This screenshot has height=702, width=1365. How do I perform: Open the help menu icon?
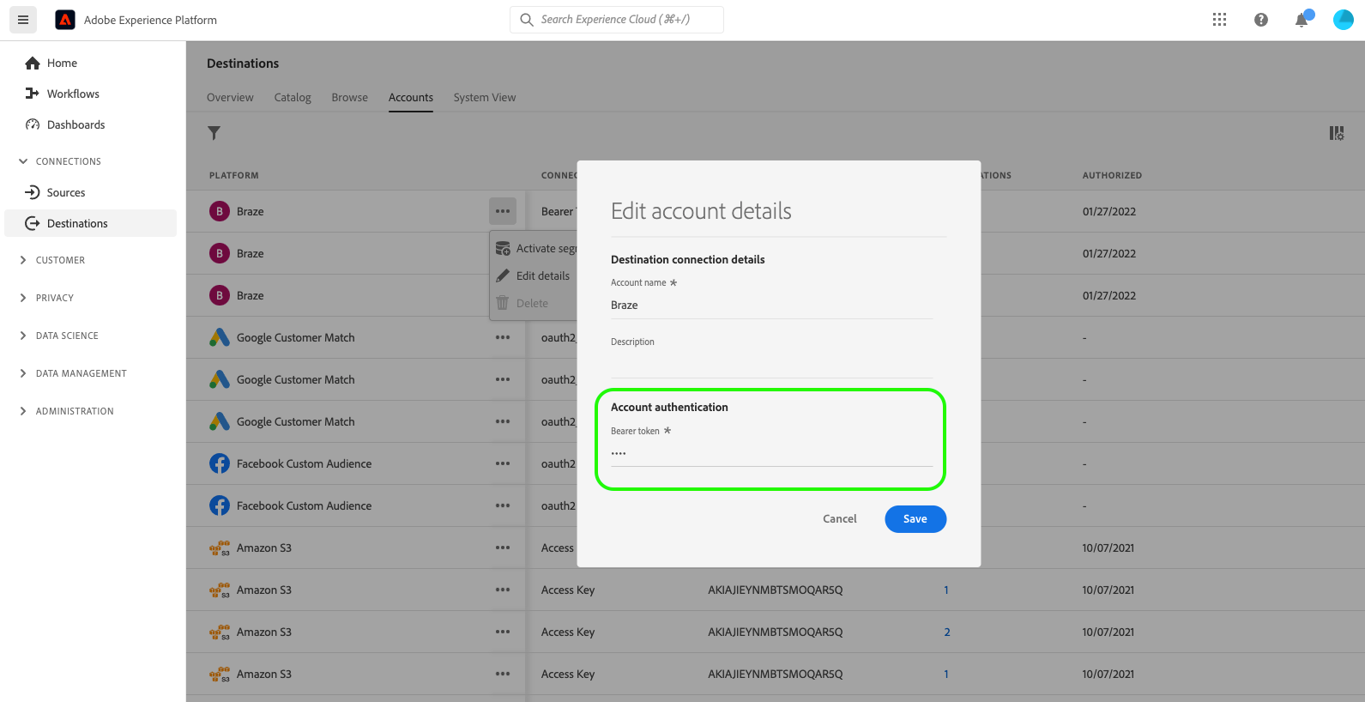coord(1260,20)
